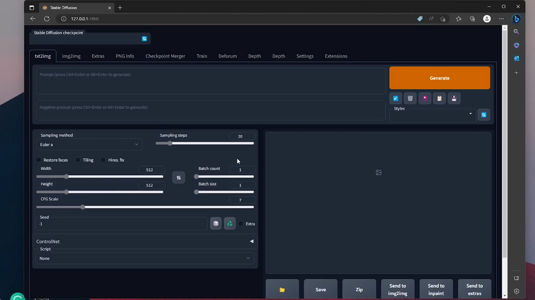Click the Sampling steps slider
535x300 pixels.
tap(205, 143)
